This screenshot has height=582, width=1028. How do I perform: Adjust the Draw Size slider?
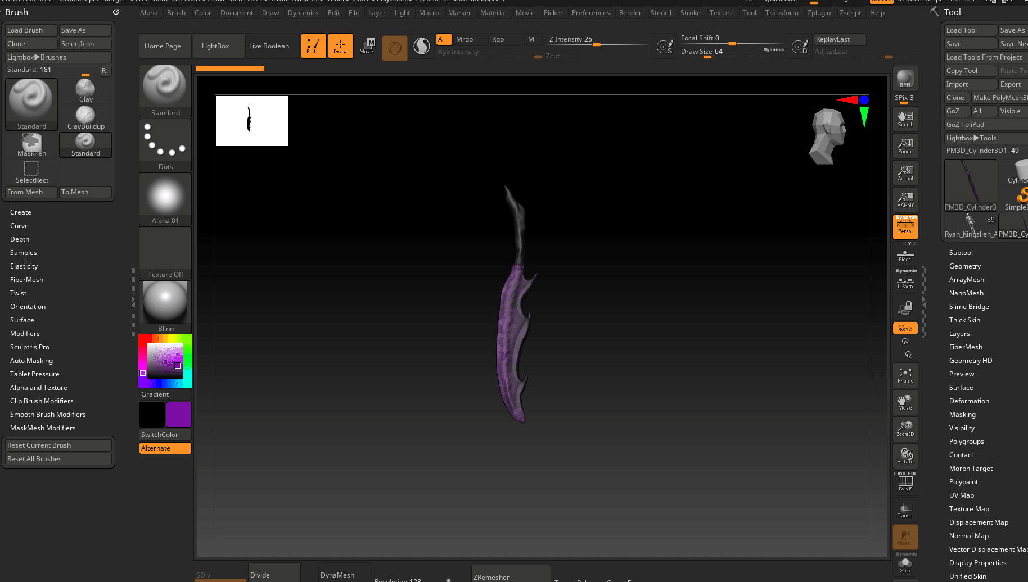(732, 52)
